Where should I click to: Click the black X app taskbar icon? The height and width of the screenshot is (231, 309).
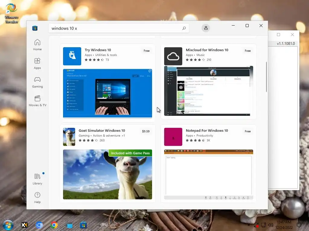(24, 225)
